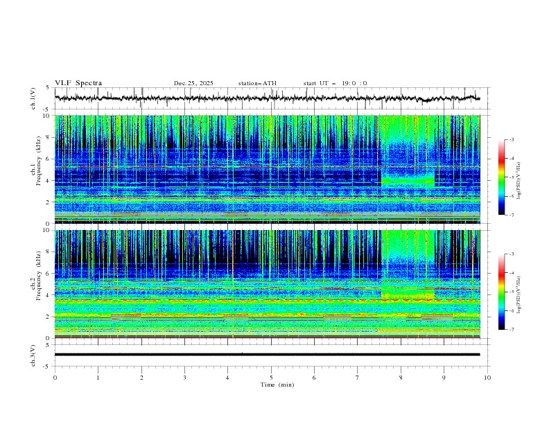Image resolution: width=549 pixels, height=424 pixels.
Task: Click the '-7' label on lower color scale
Action: point(511,329)
